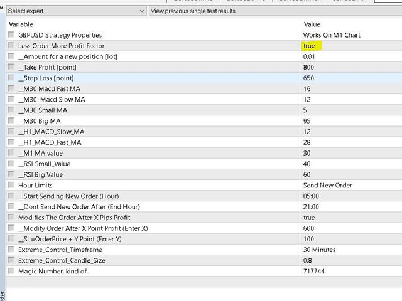The width and height of the screenshot is (402, 301).
Task: Tick the Extreme_Control_Timeframe checkbox
Action: pyautogui.click(x=11, y=250)
